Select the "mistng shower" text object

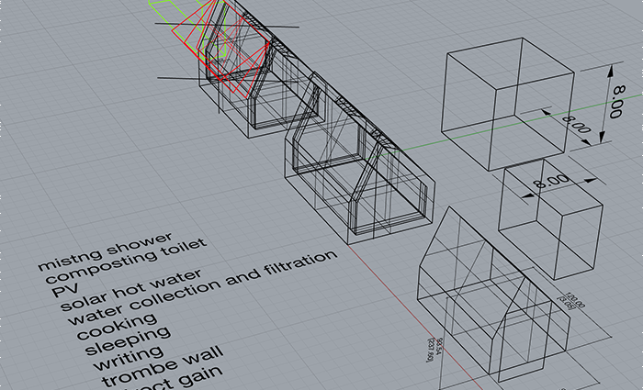click(x=105, y=251)
